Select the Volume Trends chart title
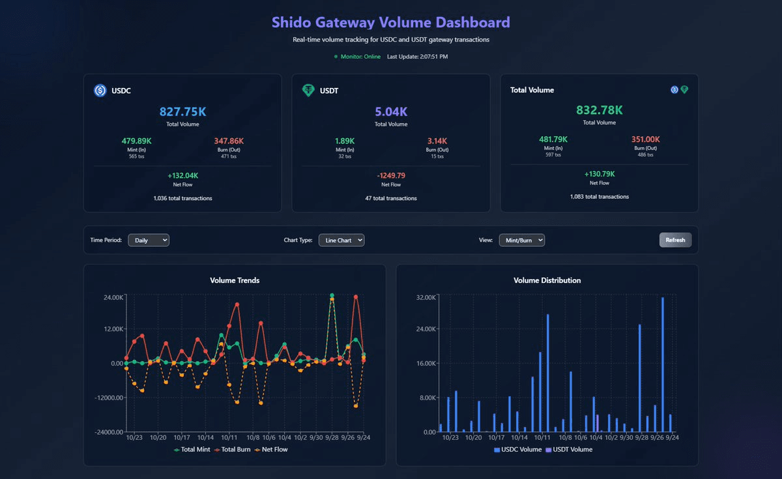The image size is (782, 479). [235, 280]
